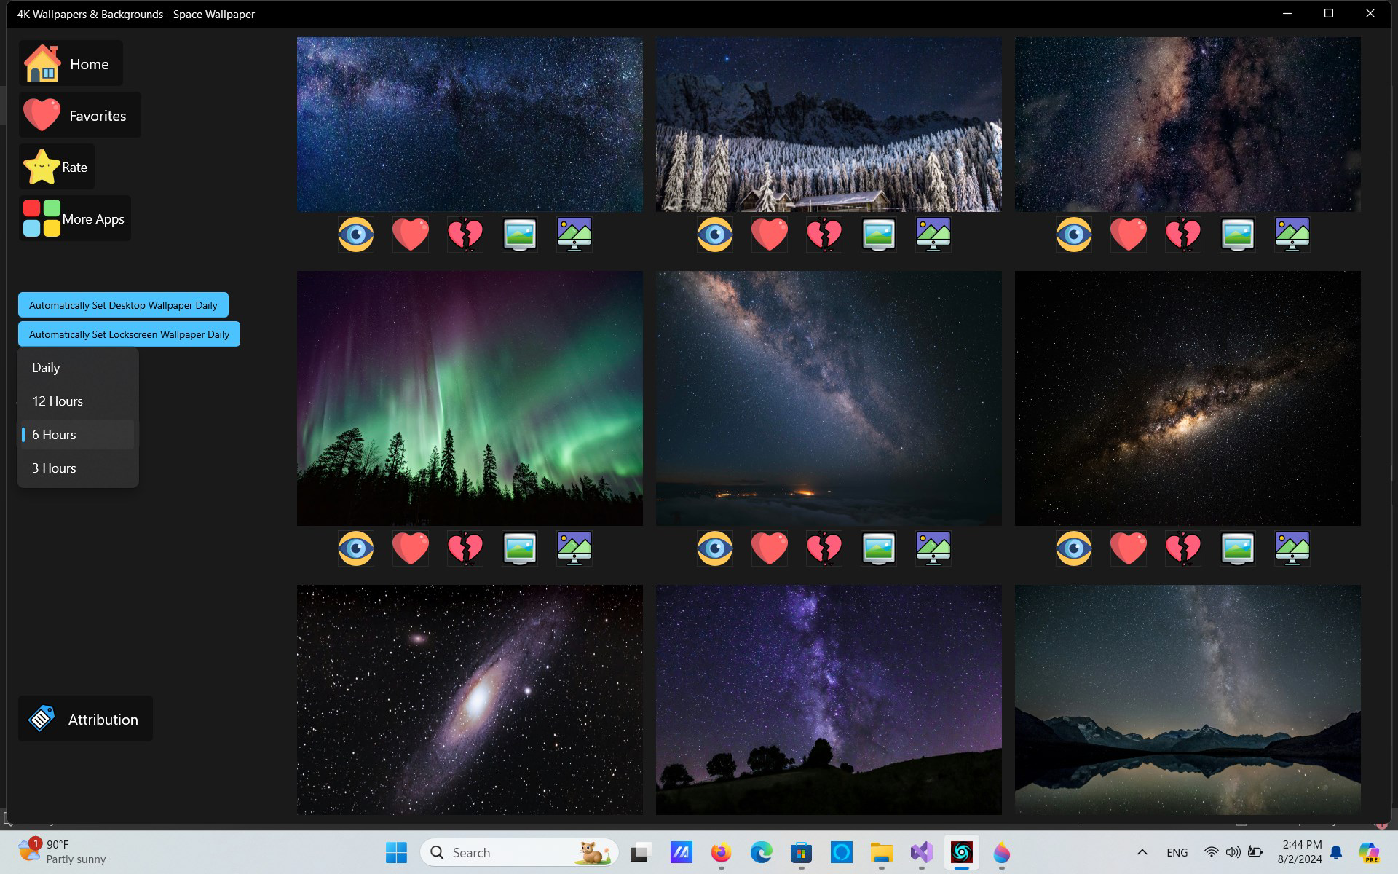Open the Favorites section
The width and height of the screenshot is (1398, 874).
(80, 115)
